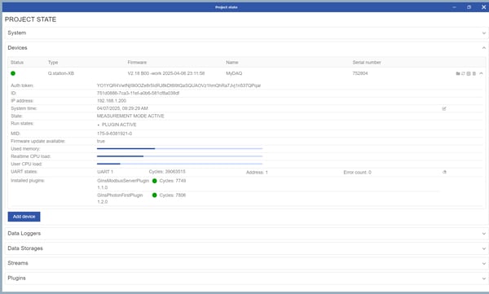Select the MyDAQ device name

234,73
